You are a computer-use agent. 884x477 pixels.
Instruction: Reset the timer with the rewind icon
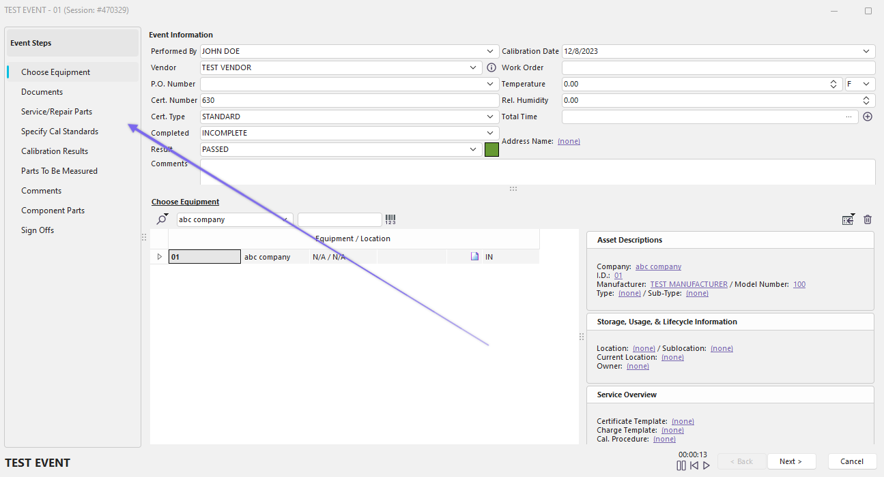[694, 465]
